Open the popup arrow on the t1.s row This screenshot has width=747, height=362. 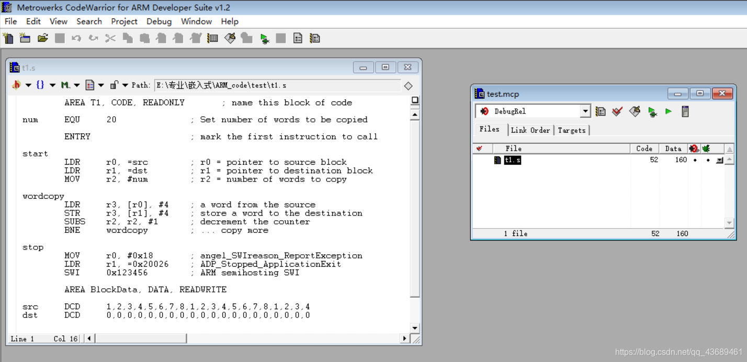pos(720,161)
